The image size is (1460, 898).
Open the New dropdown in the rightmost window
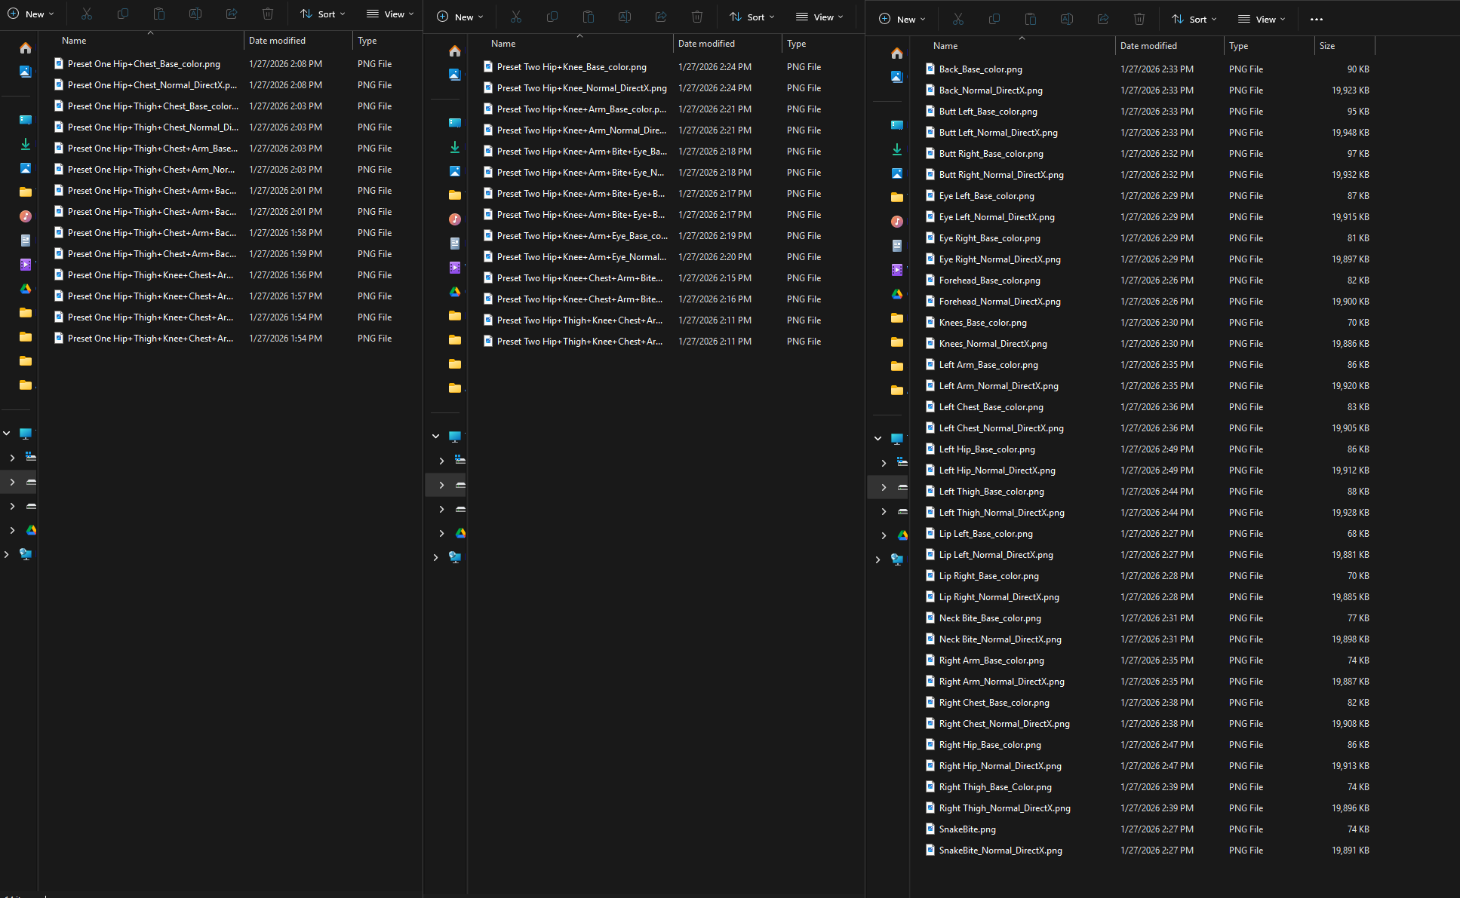[902, 19]
